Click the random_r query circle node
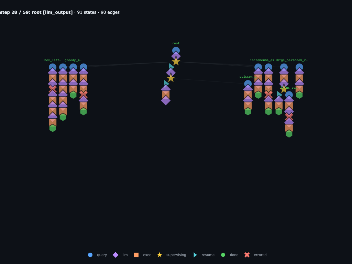The image size is (352, 264). (x=299, y=67)
